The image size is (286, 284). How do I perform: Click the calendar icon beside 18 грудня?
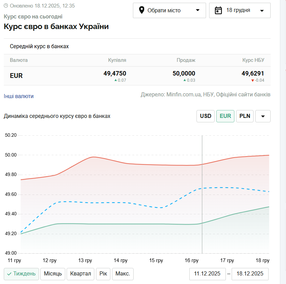218,10
